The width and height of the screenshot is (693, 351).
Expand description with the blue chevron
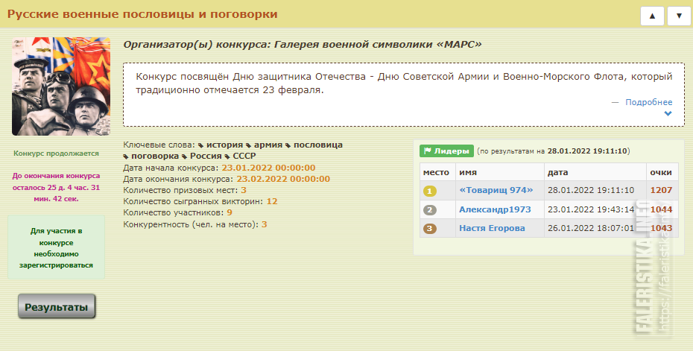(668, 113)
